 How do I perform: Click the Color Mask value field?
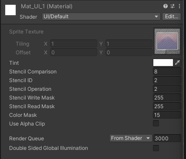[167, 115]
